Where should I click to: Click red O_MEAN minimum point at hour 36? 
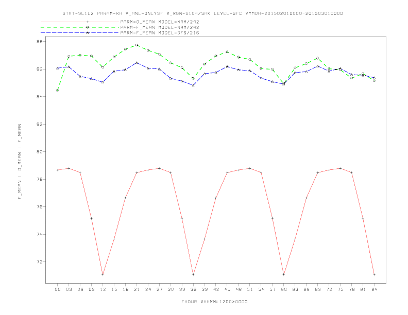(x=193, y=274)
